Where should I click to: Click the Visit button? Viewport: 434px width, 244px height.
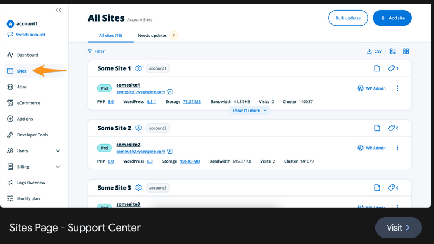(x=398, y=228)
